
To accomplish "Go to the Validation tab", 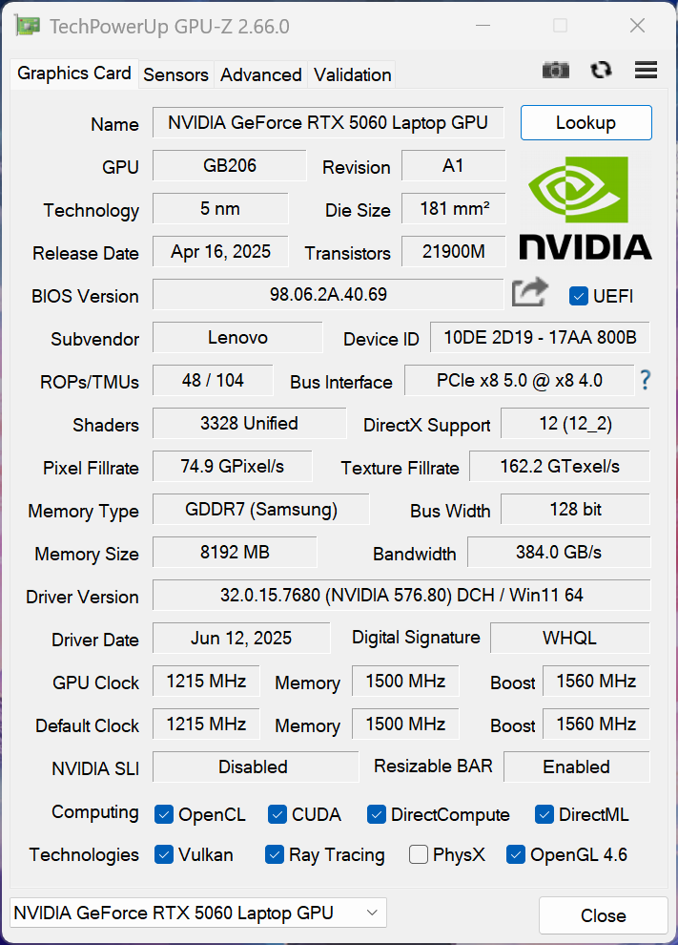I will coord(352,74).
